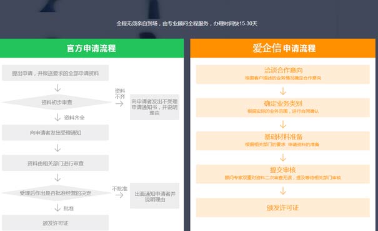The width and height of the screenshot is (378, 231).
Task: Click the subtitle 根据相关部门的要求 申请资料的准备
Action: (282, 145)
